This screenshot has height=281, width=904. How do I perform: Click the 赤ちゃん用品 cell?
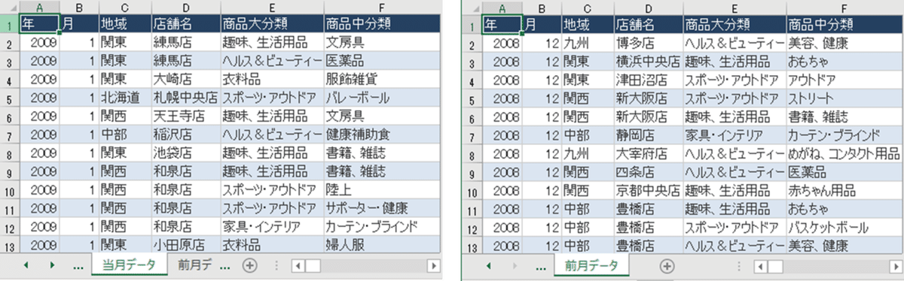pos(844,190)
